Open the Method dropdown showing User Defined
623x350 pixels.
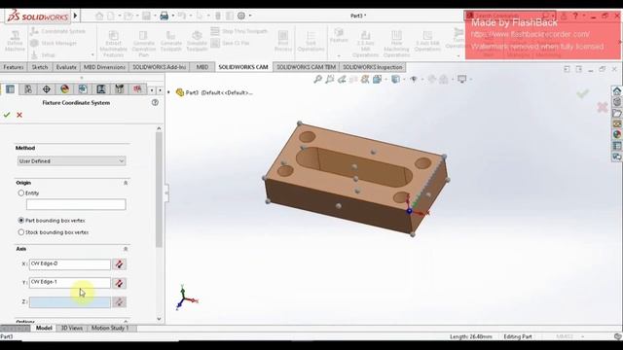click(x=71, y=161)
